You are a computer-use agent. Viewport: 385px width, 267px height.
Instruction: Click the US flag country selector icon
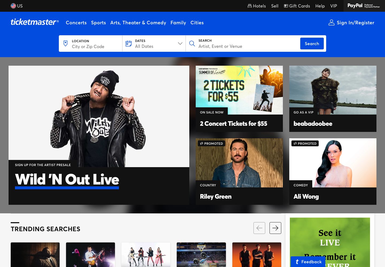coord(13,6)
